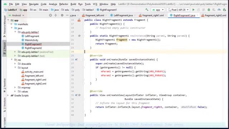
Task: Hide the Project panel with minus icon
Action: pos(67,15)
